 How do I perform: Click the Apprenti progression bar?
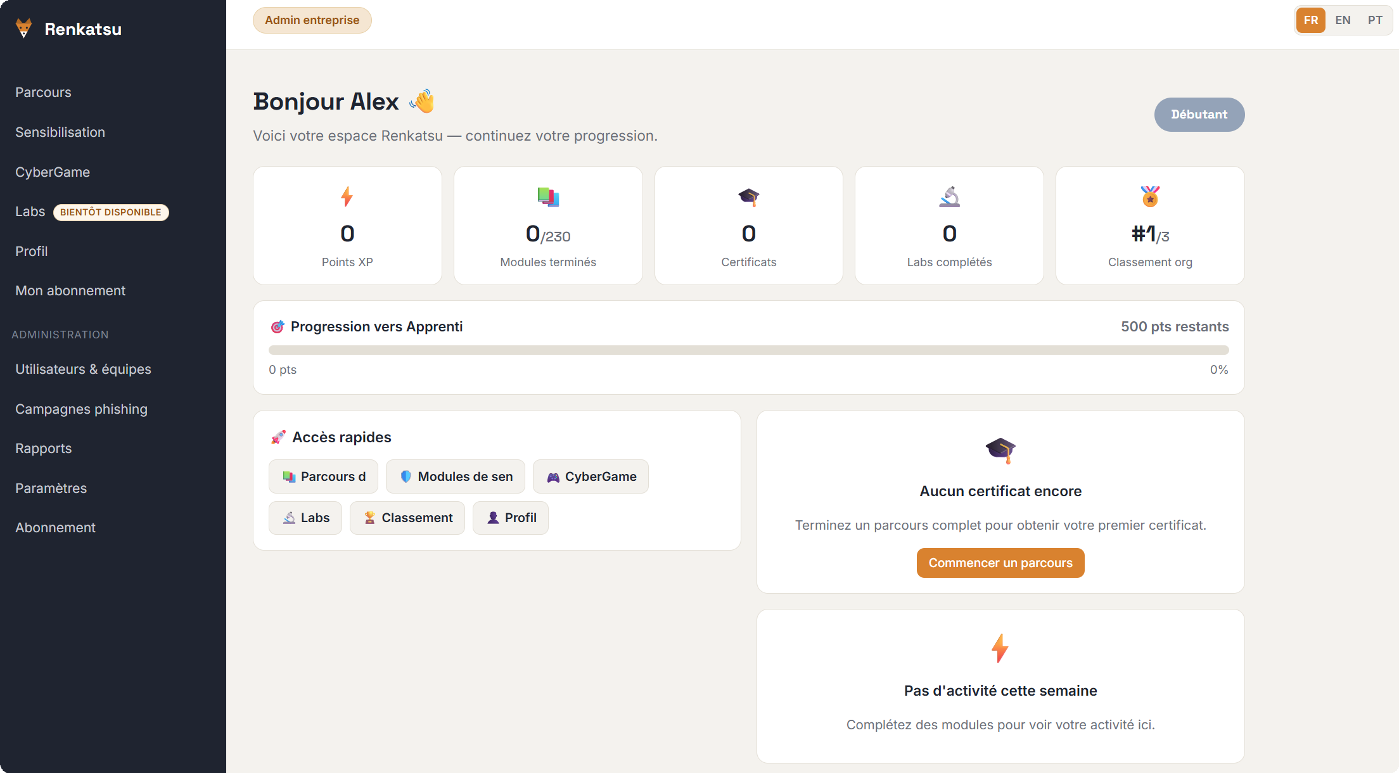pyautogui.click(x=748, y=350)
